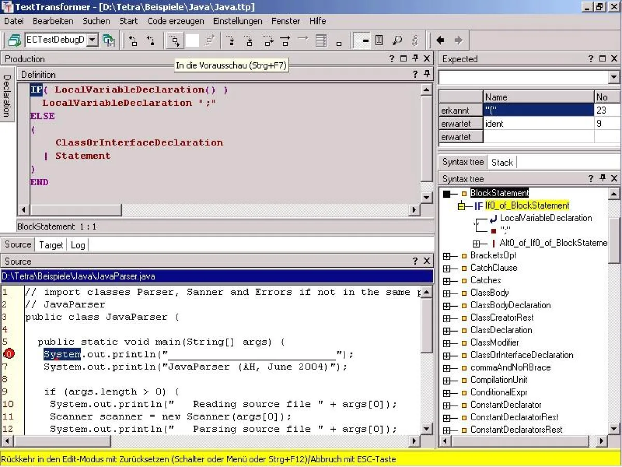Click the '?' help button on the Expected panel

591,59
